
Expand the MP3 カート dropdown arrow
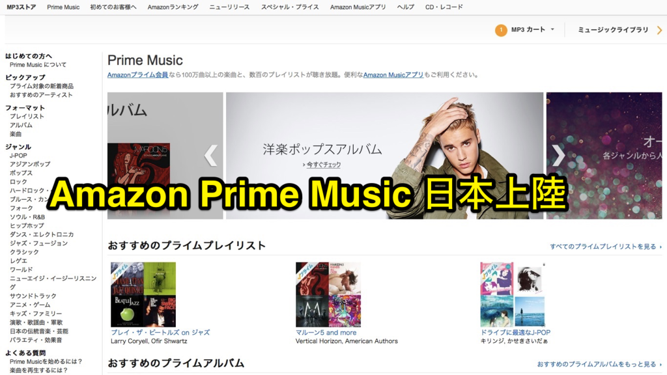point(552,29)
